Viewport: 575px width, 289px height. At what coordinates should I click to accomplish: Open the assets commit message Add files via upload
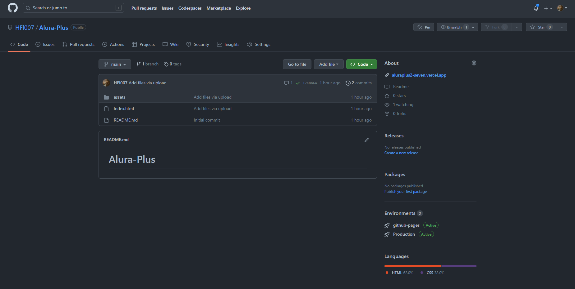click(x=213, y=97)
